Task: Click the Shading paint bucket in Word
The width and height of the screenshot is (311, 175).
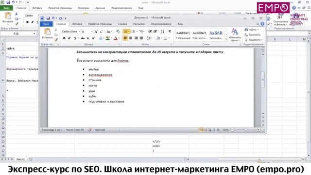Action: tap(158, 38)
